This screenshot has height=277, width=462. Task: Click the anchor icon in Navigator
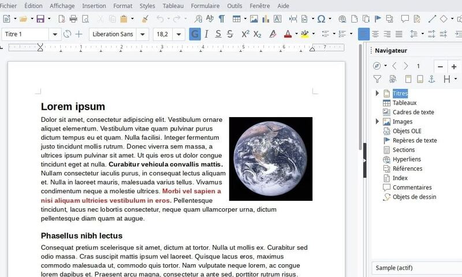tap(431, 79)
